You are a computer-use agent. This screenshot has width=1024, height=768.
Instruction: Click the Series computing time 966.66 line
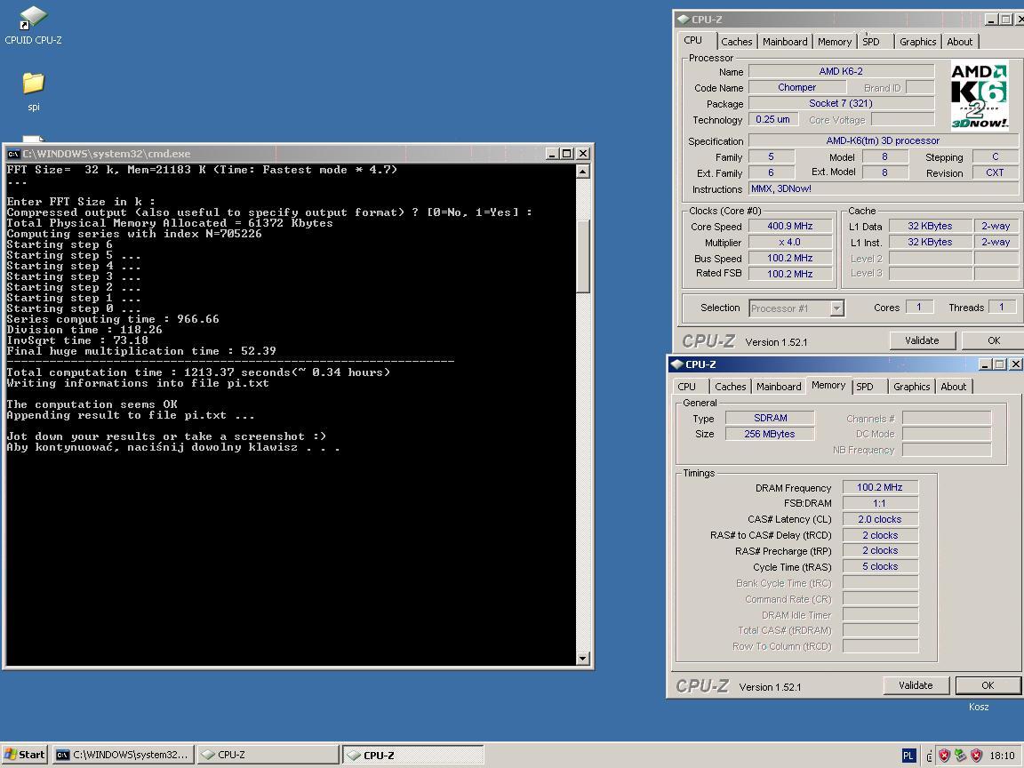(113, 319)
